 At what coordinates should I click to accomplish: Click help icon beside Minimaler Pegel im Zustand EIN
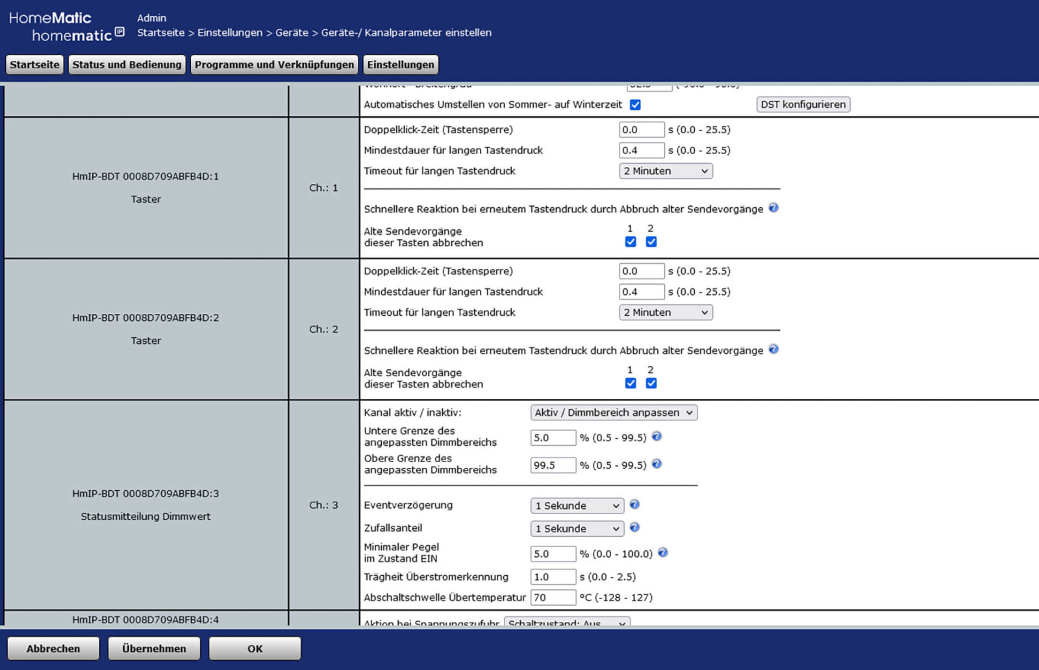663,552
